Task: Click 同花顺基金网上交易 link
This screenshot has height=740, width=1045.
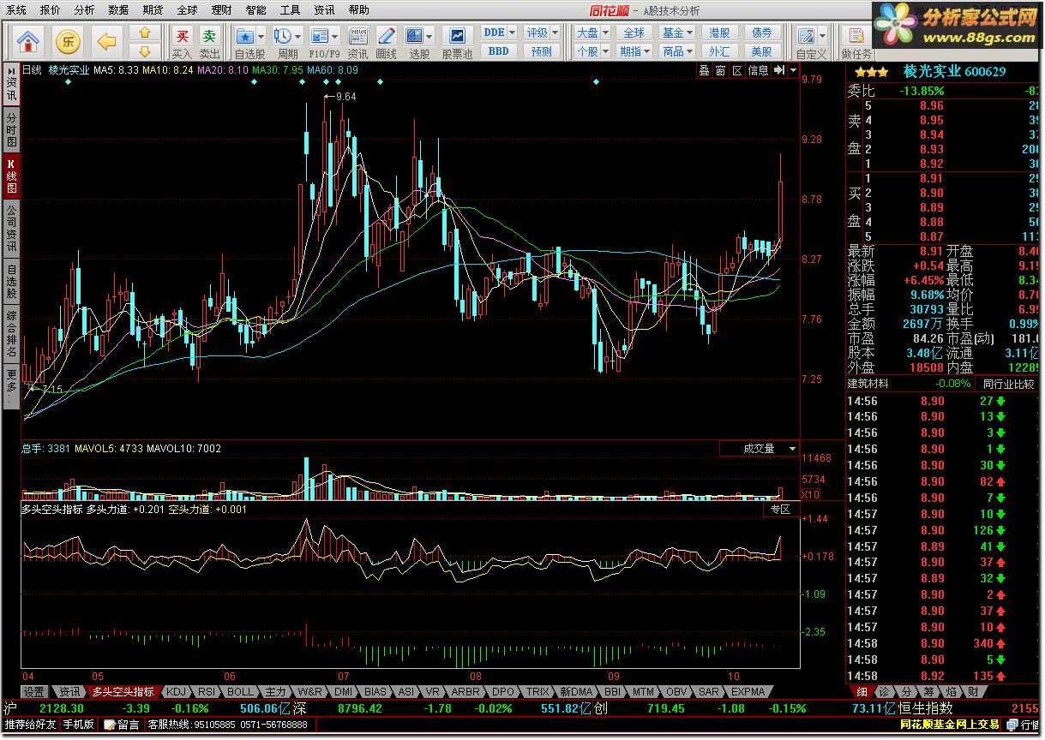Action: (x=950, y=725)
